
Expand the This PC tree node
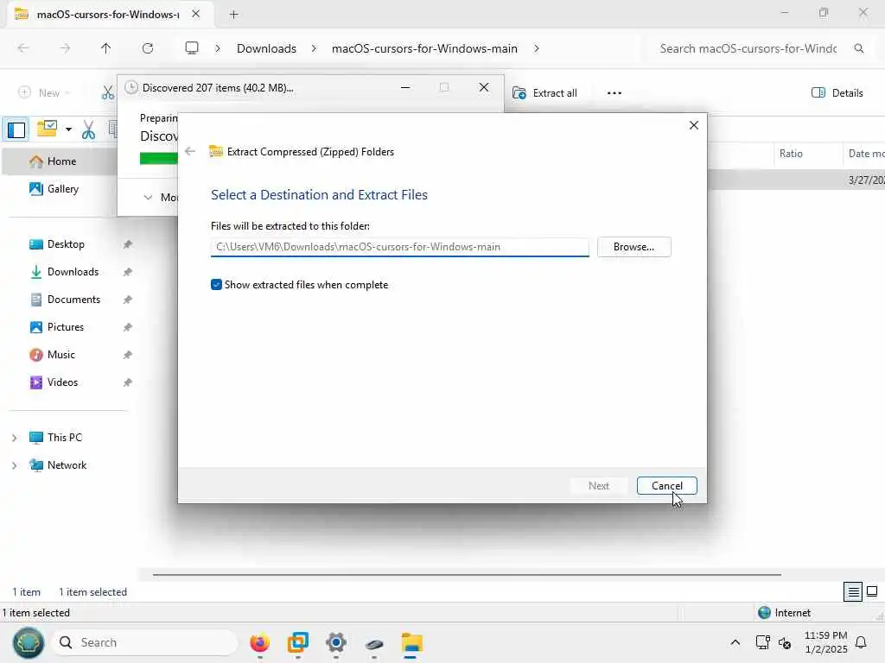tap(15, 438)
